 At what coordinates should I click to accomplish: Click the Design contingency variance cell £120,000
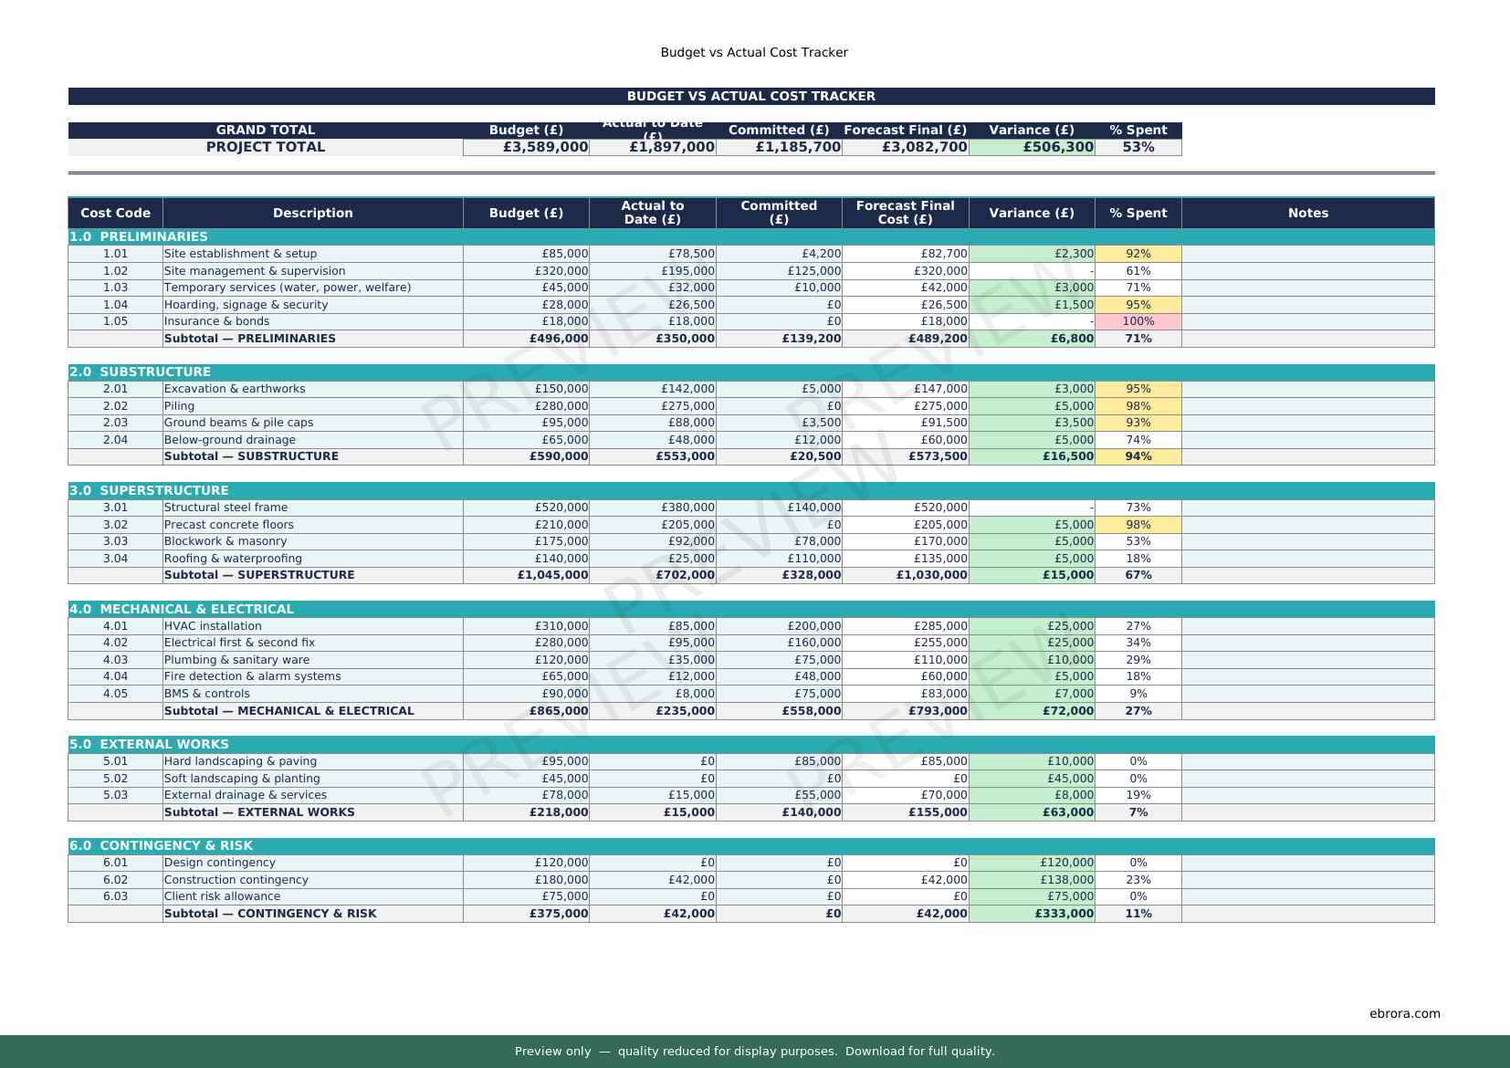coord(1032,863)
